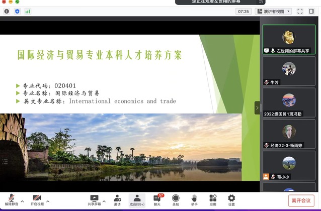Click the red 离开会议 button
The width and height of the screenshot is (321, 211).
click(301, 200)
